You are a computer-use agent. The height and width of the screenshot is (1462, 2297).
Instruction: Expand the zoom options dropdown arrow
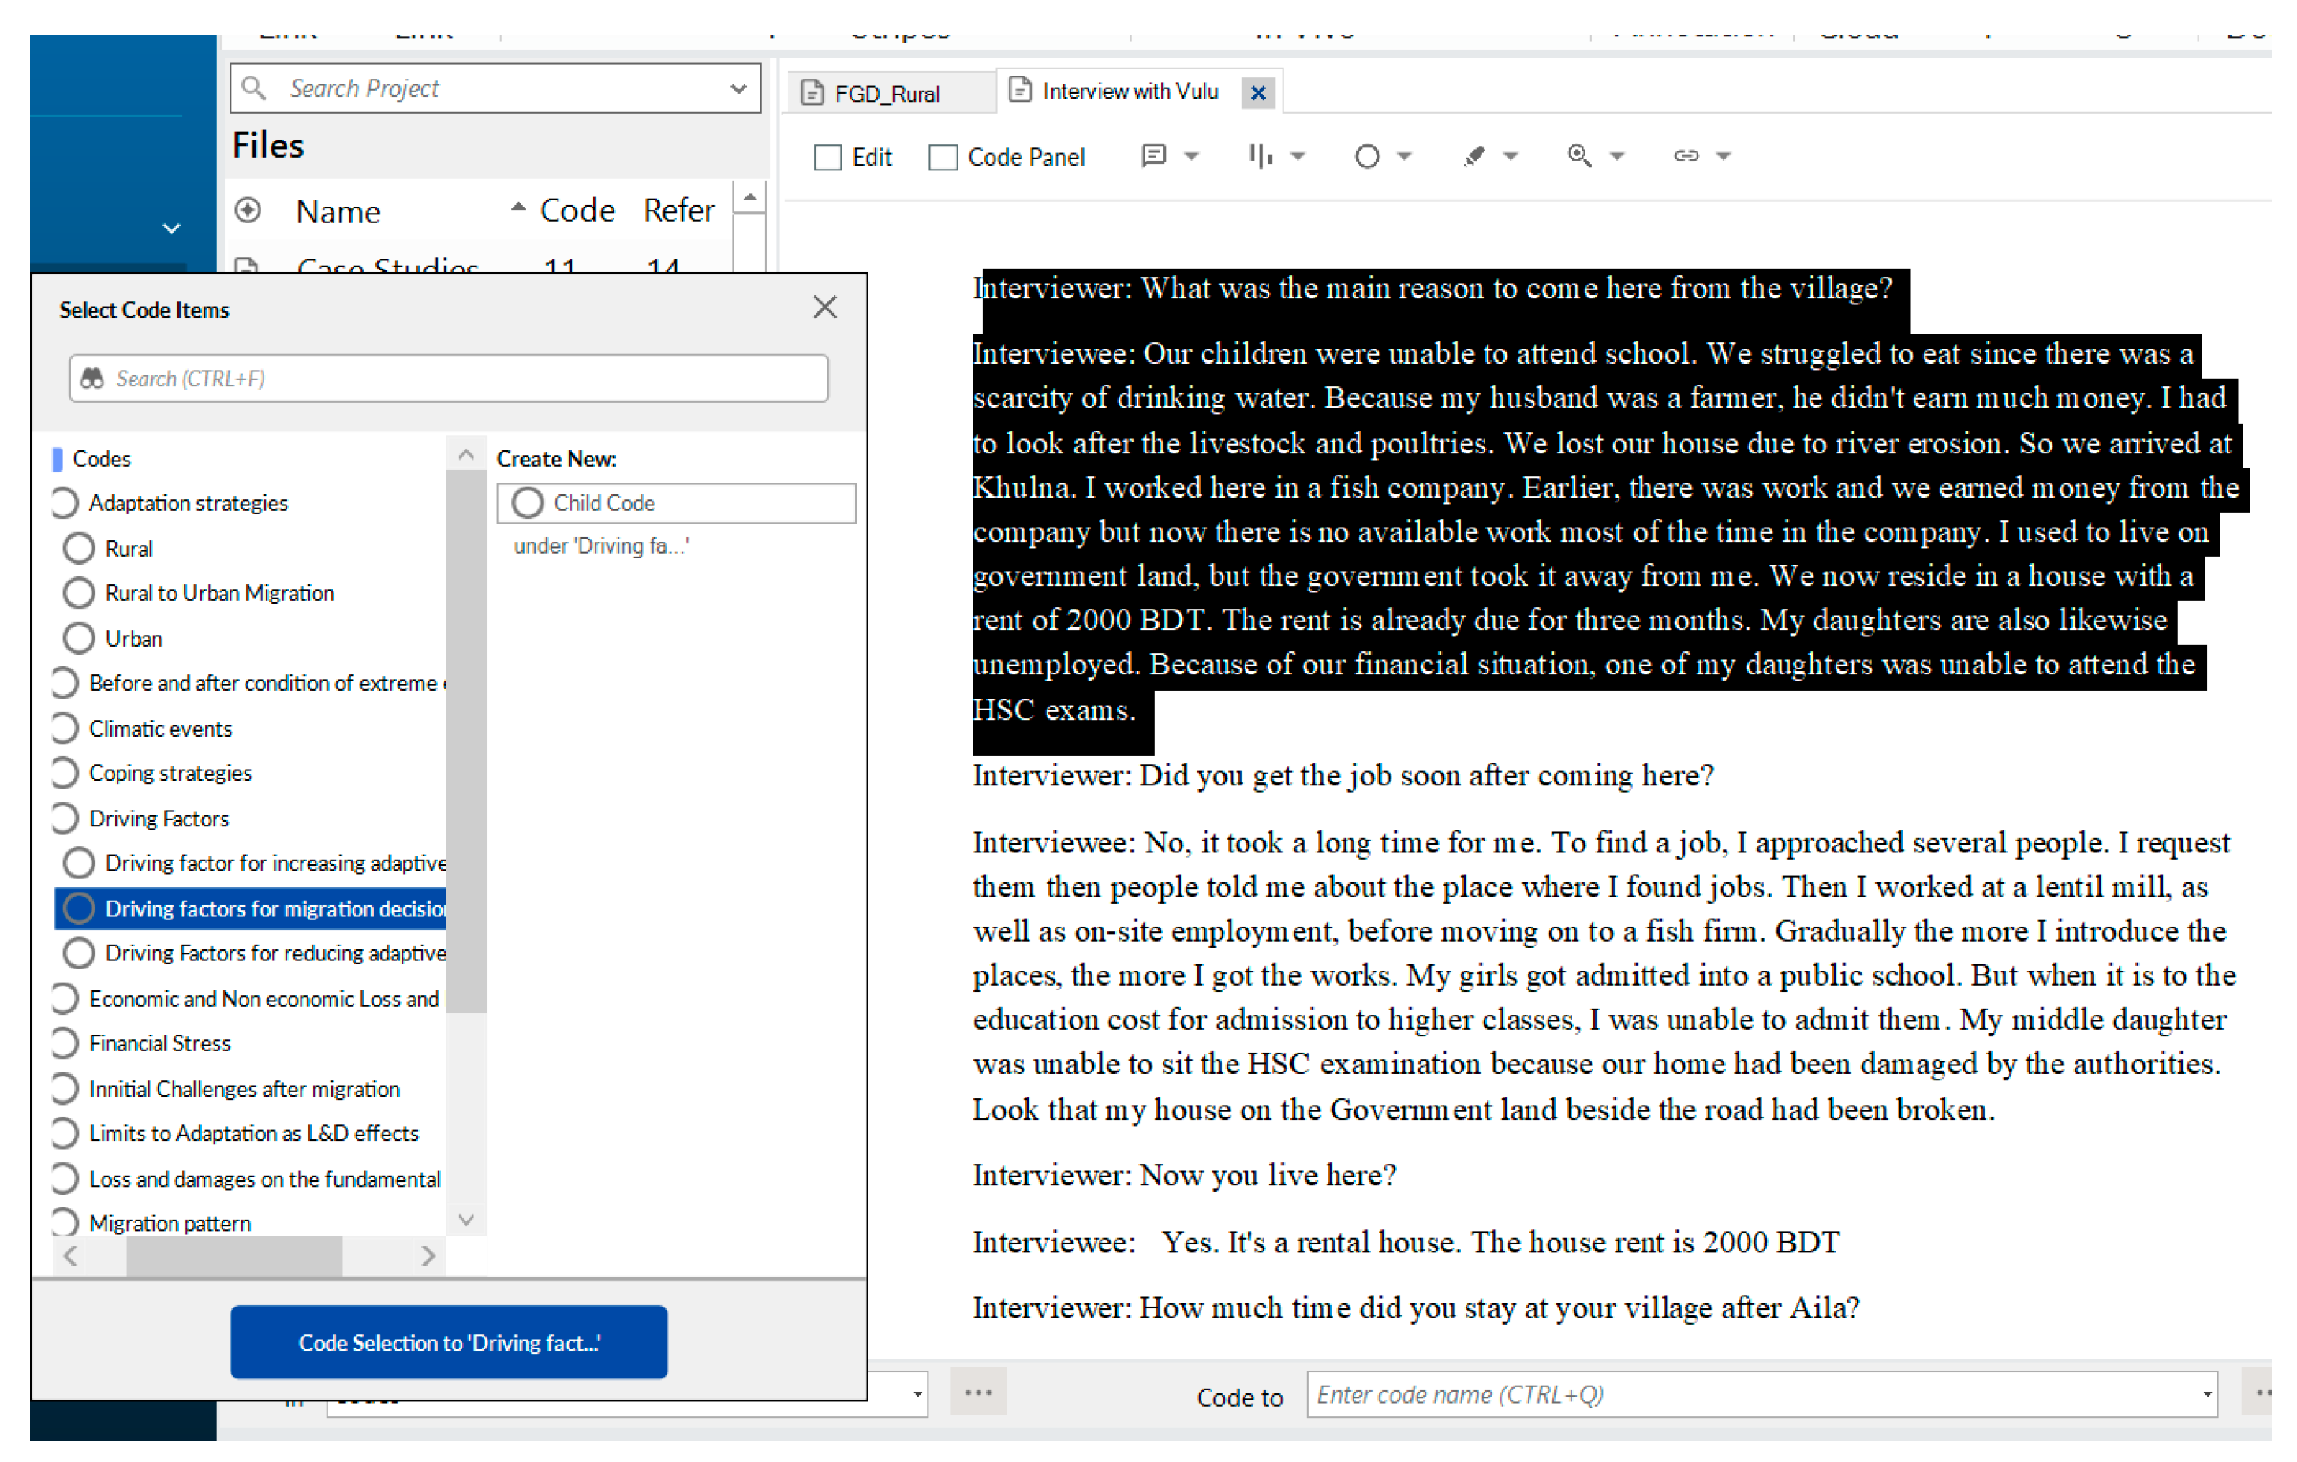tap(1617, 156)
